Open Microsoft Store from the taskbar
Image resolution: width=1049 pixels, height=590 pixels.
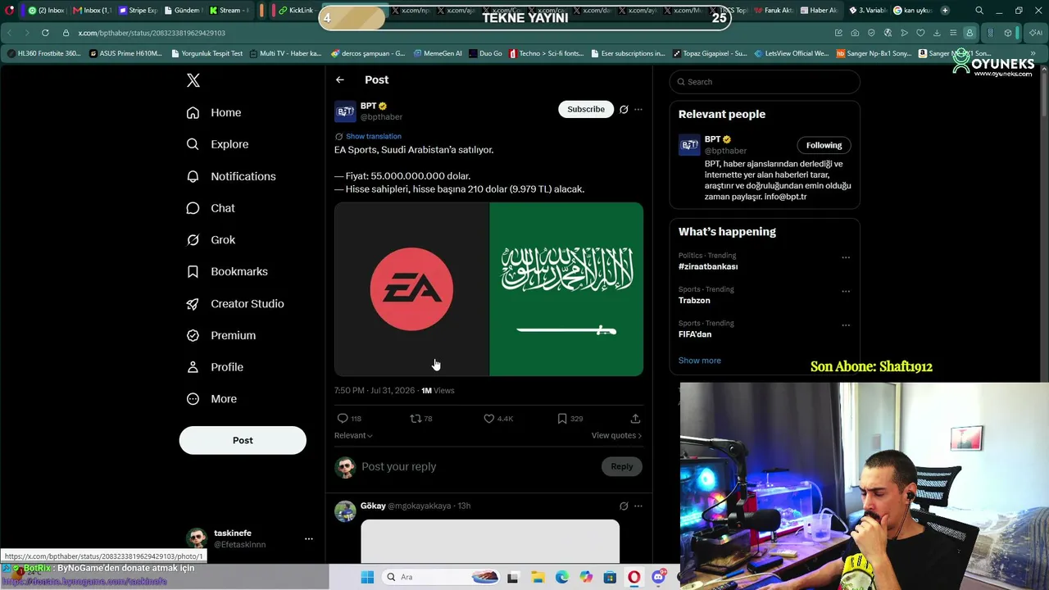point(610,577)
